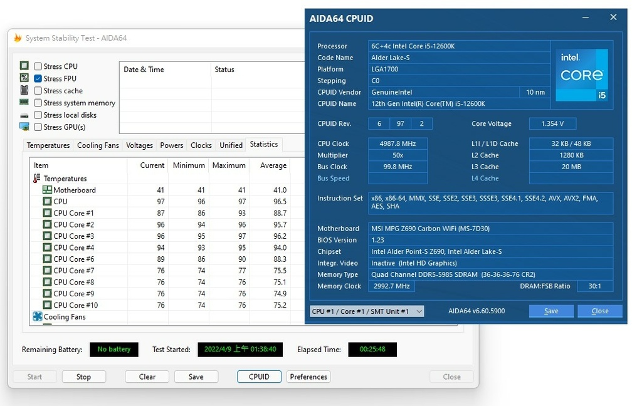Open Preferences in the stability test window
This screenshot has height=406, width=642.
click(x=308, y=377)
